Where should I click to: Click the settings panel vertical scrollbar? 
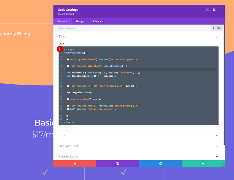point(224,85)
